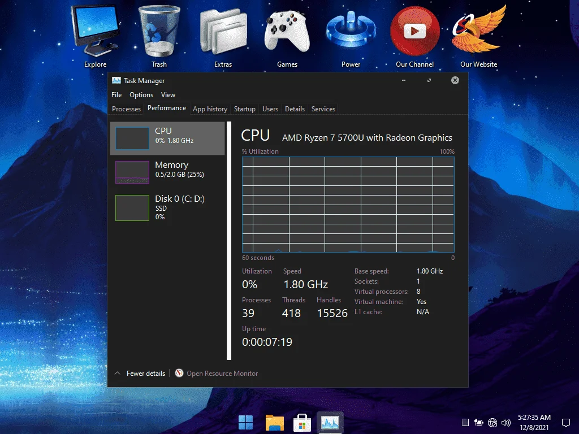Open Resource Monitor link
The width and height of the screenshot is (579, 434).
(222, 373)
